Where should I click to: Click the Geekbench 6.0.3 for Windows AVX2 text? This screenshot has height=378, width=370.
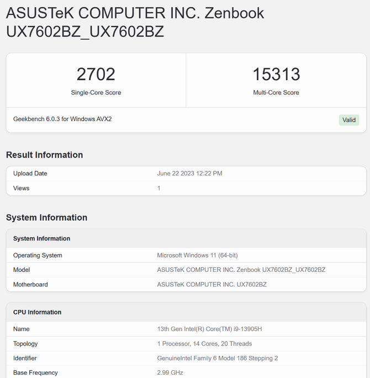(62, 119)
